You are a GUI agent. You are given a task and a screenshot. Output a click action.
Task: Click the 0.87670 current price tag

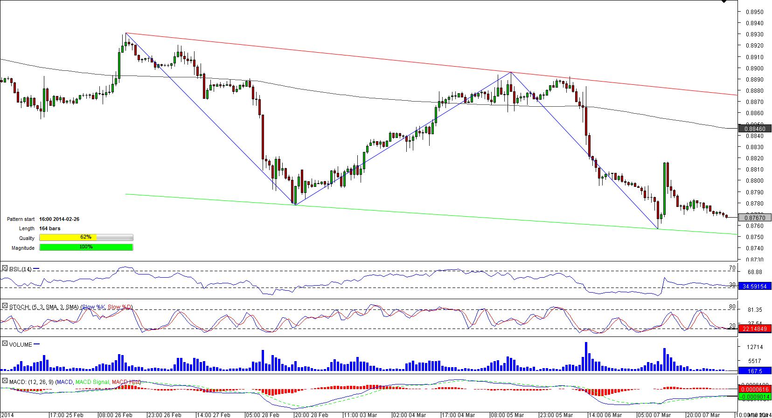tap(754, 218)
